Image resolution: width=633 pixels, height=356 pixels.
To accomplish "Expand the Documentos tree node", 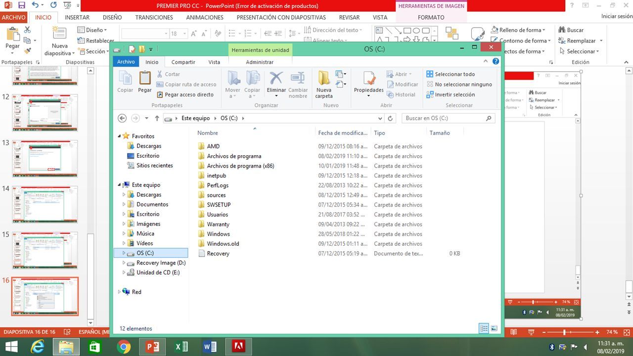I will click(x=124, y=204).
